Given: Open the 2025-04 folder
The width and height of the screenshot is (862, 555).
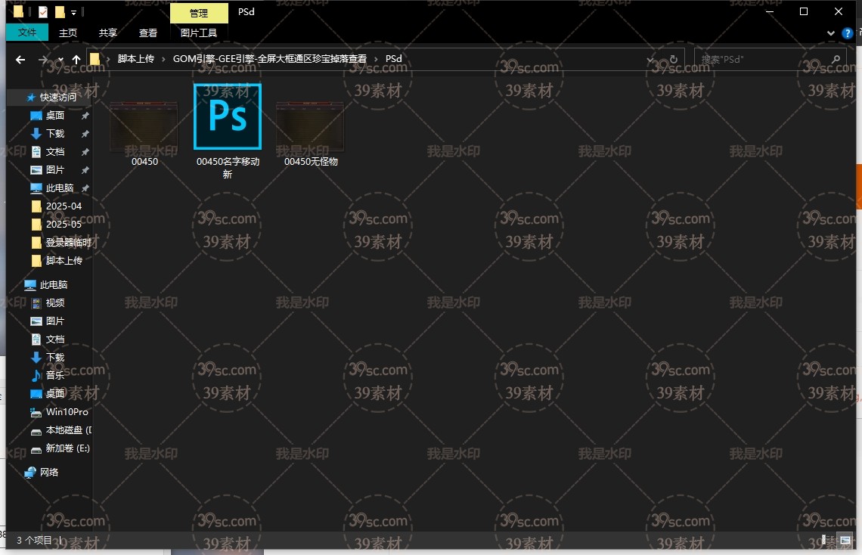Looking at the screenshot, I should [64, 206].
